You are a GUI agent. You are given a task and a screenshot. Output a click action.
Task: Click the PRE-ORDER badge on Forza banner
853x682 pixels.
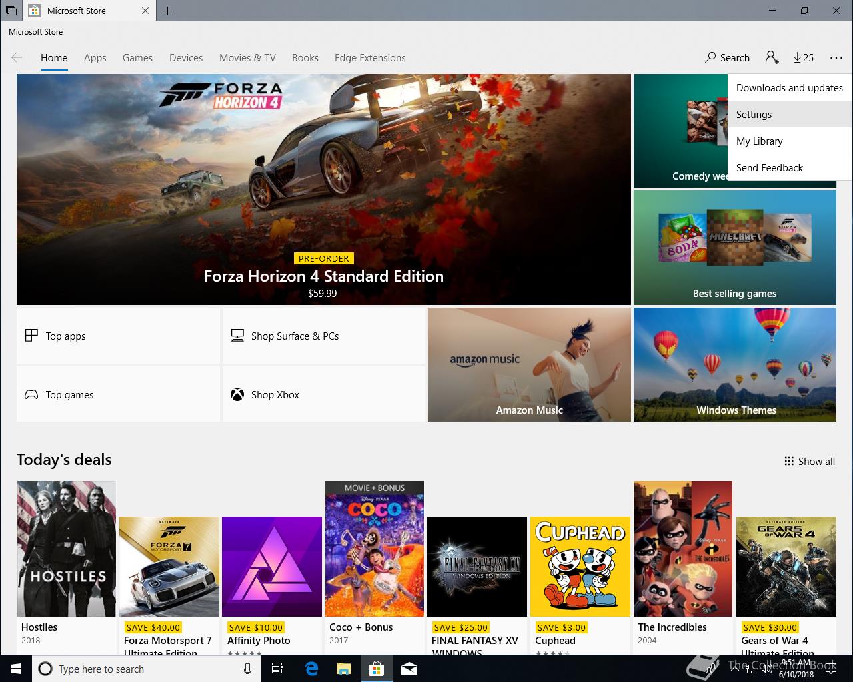tap(324, 258)
